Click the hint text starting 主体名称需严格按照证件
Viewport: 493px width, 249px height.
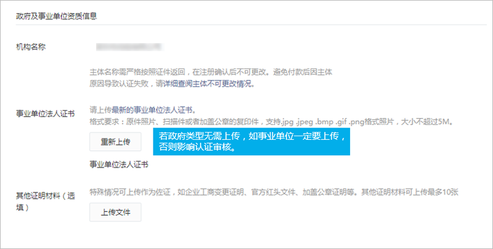[x=211, y=72]
